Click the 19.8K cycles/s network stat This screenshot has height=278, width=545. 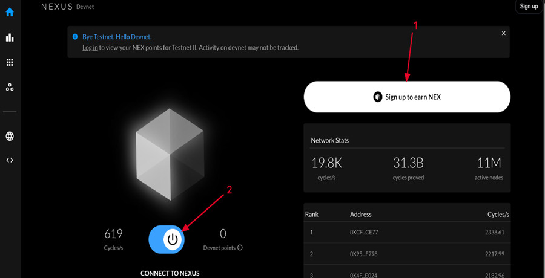pyautogui.click(x=327, y=168)
